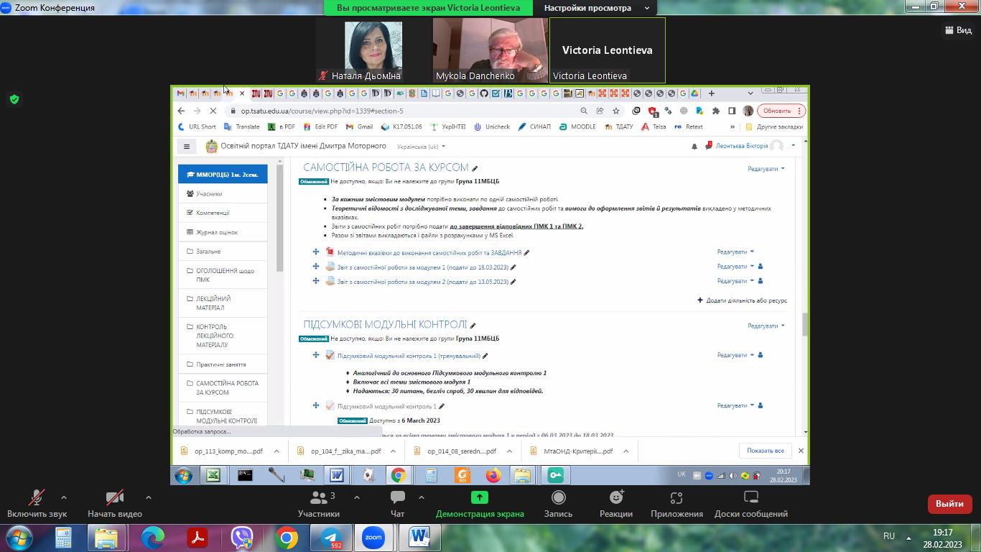The width and height of the screenshot is (981, 552).
Task: Click the Обновить button in shared Chrome
Action: tap(781, 111)
